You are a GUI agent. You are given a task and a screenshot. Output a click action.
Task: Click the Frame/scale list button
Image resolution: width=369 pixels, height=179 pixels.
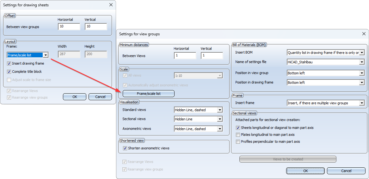point(149,94)
